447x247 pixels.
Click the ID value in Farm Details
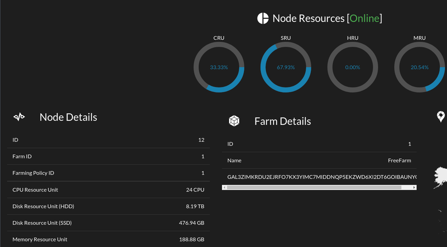point(409,144)
